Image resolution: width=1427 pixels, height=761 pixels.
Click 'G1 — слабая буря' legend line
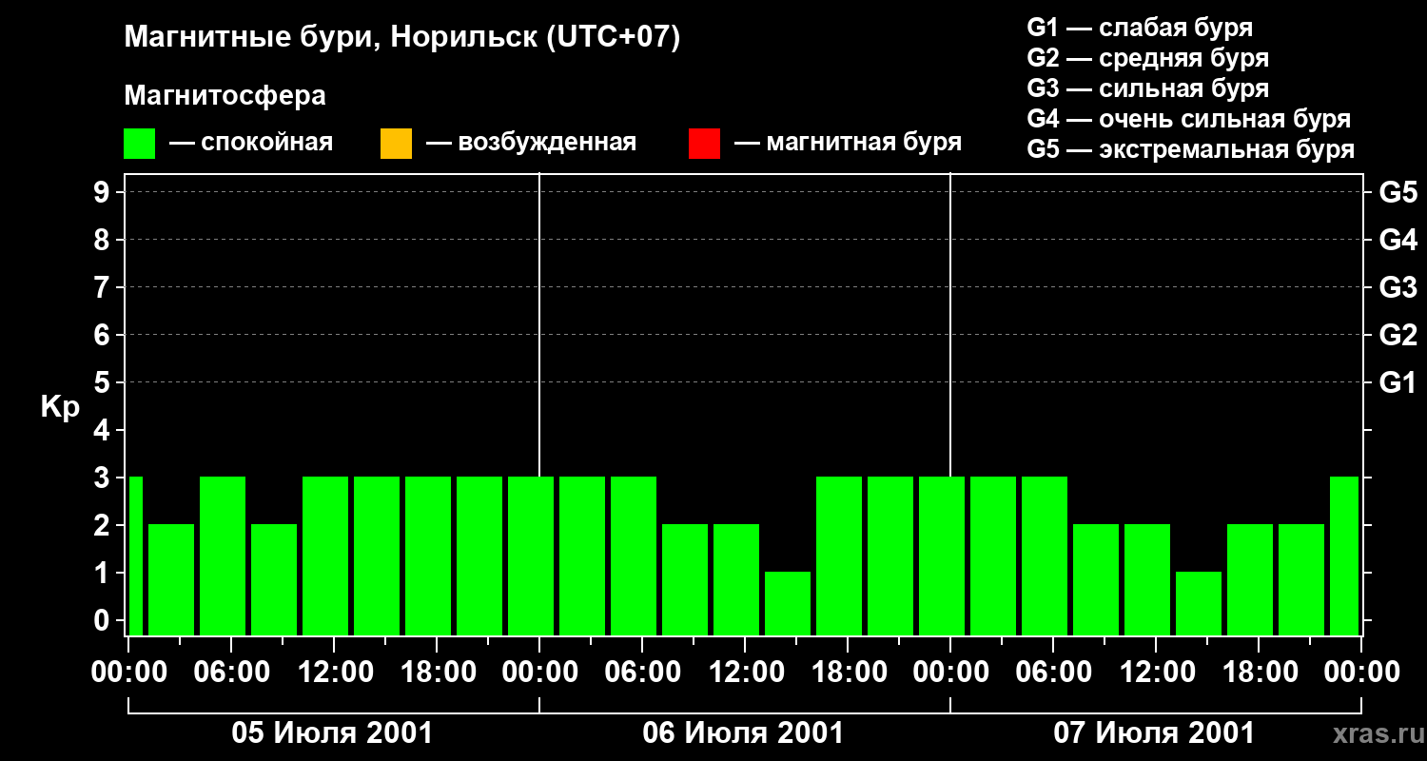coord(1140,28)
